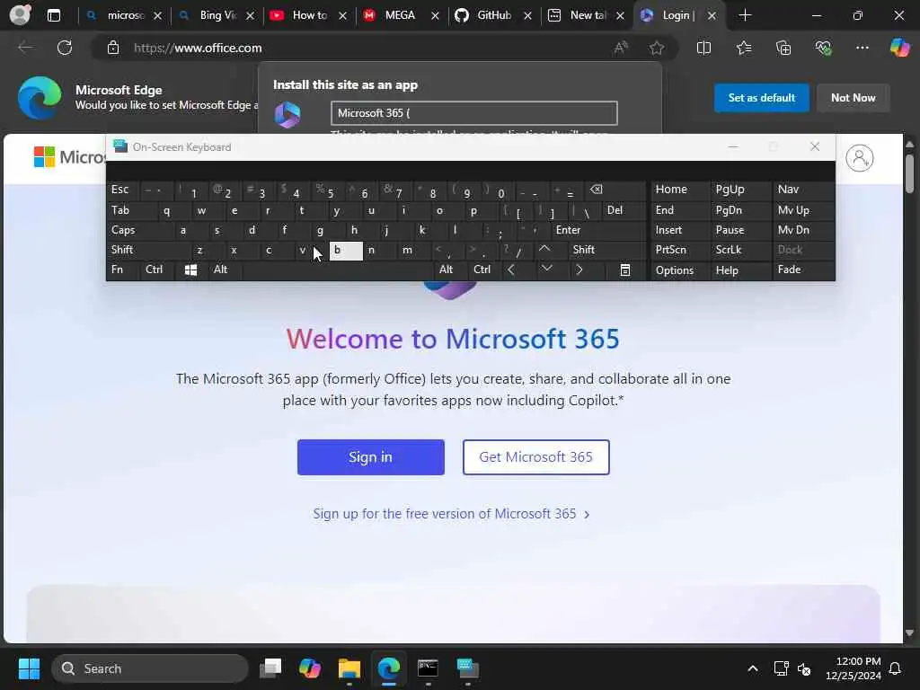Follow free Microsoft 365 signup chevron link

point(451,514)
